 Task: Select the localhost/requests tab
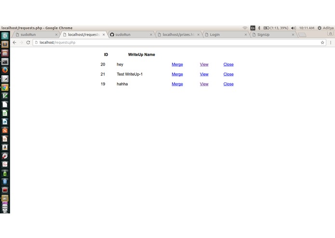[x=83, y=35]
